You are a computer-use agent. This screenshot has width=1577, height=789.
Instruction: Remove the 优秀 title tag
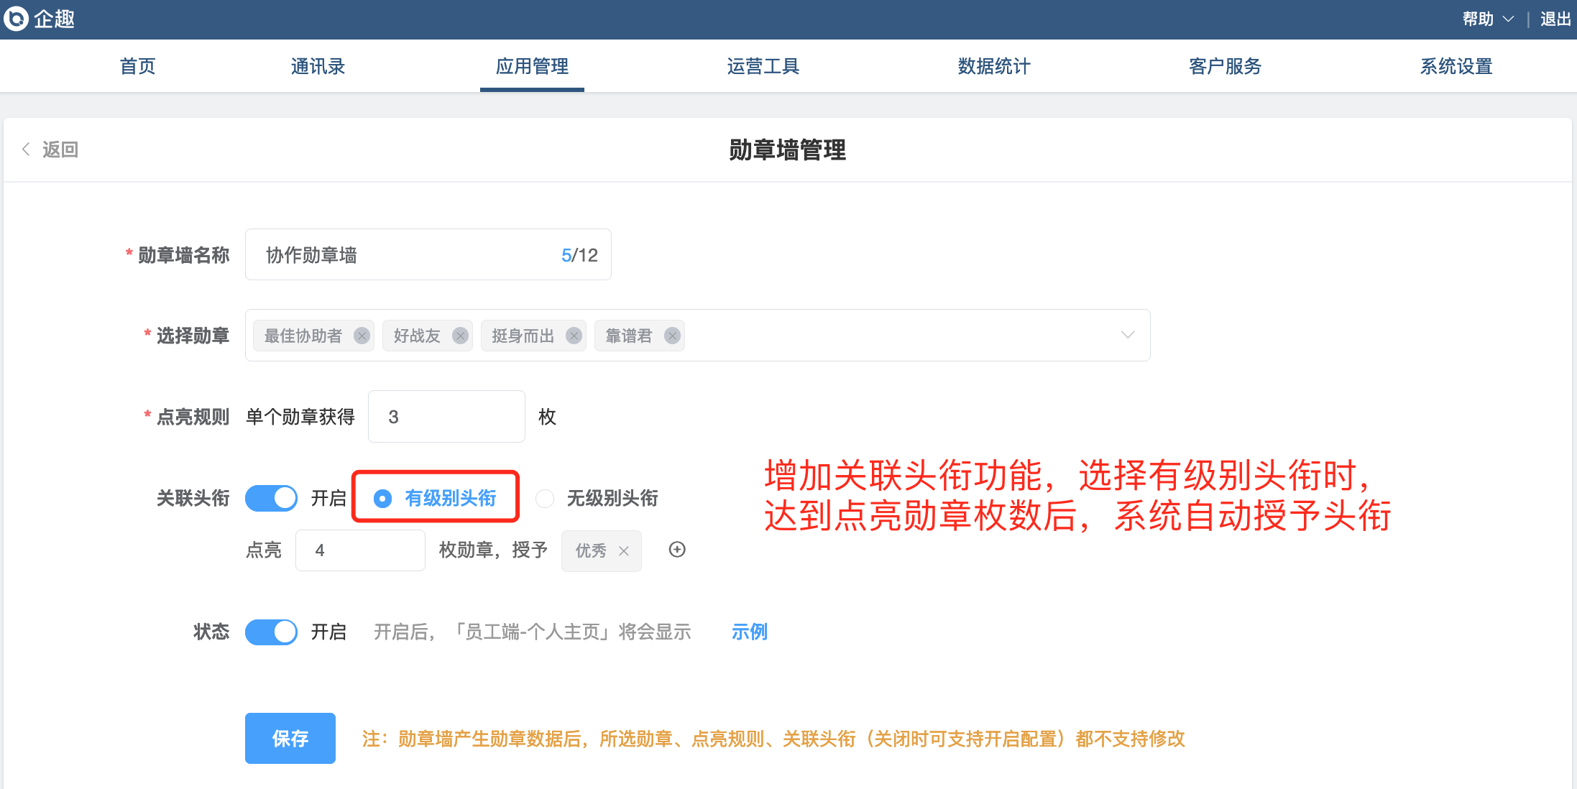[x=624, y=551]
